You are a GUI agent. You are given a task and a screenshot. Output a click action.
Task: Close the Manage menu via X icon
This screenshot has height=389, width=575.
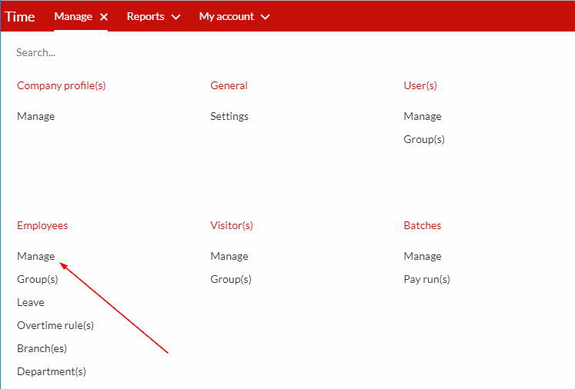(x=104, y=17)
